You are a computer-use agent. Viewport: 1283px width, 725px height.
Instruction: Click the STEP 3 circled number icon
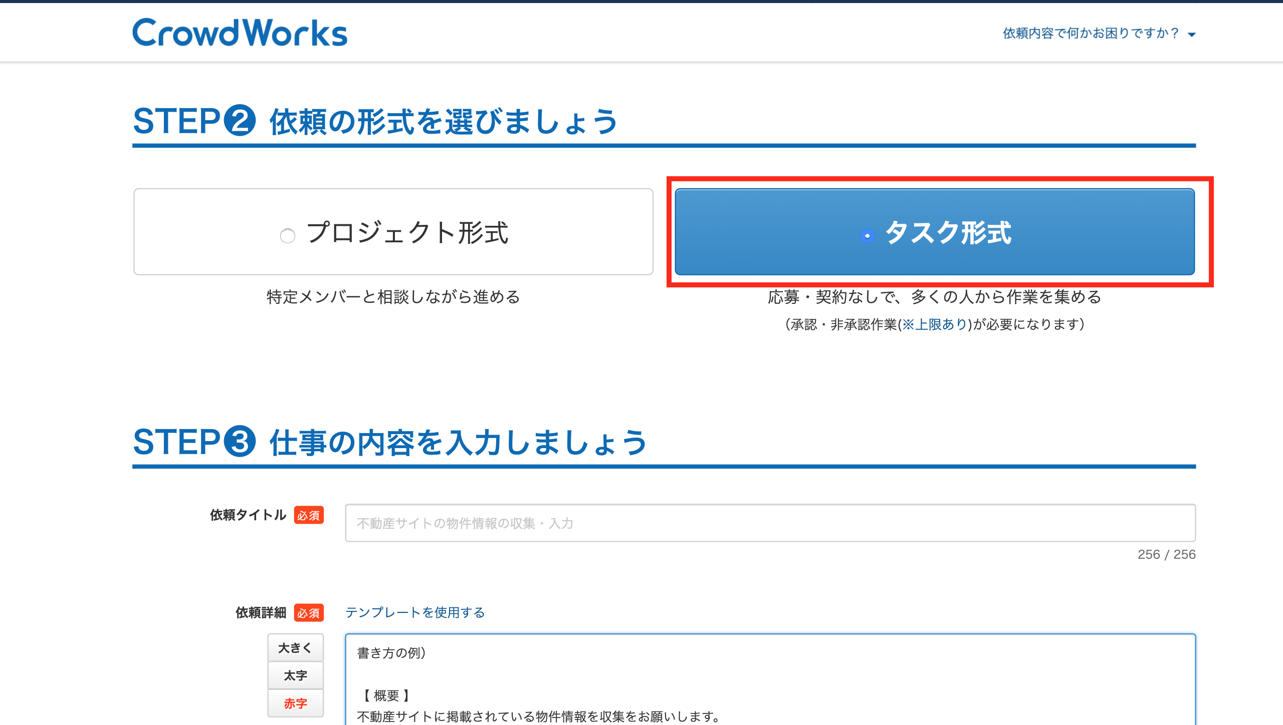click(x=240, y=442)
